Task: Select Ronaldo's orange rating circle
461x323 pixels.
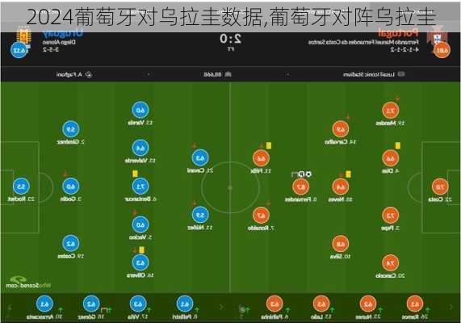Action: click(261, 215)
